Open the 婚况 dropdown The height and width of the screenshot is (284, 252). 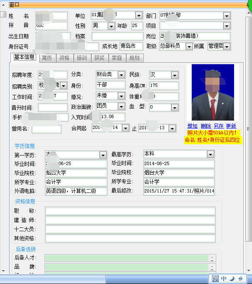click(121, 96)
